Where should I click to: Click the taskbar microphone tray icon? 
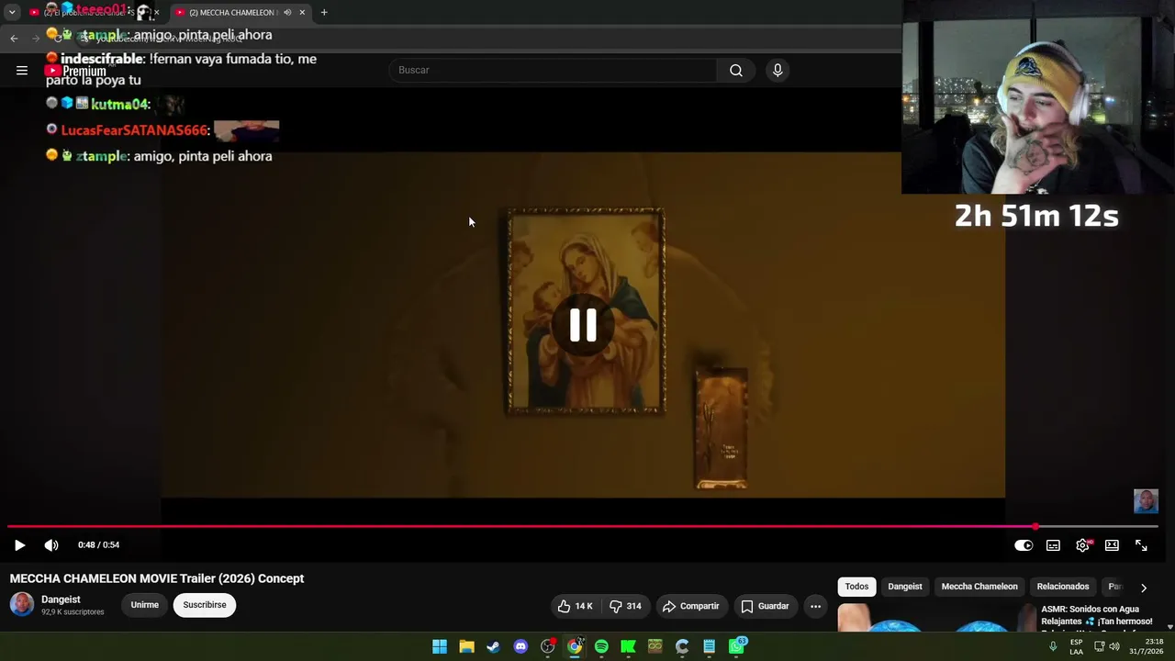[x=1053, y=646]
